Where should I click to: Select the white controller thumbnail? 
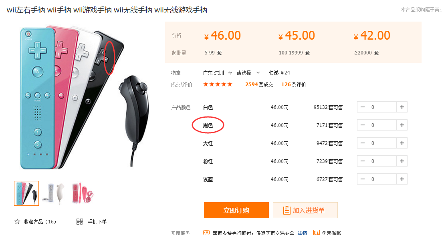(x=54, y=193)
